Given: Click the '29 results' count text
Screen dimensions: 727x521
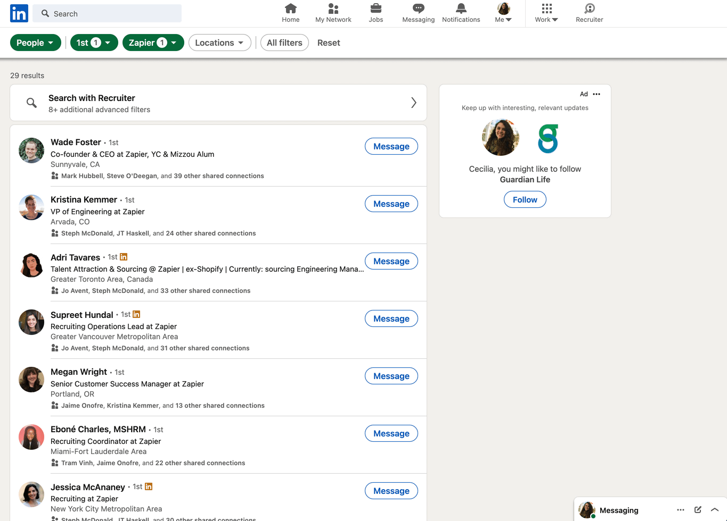Looking at the screenshot, I should (27, 75).
